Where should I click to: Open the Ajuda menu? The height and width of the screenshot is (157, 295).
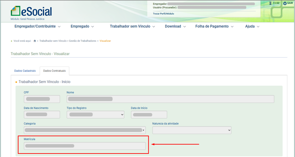pos(252,26)
